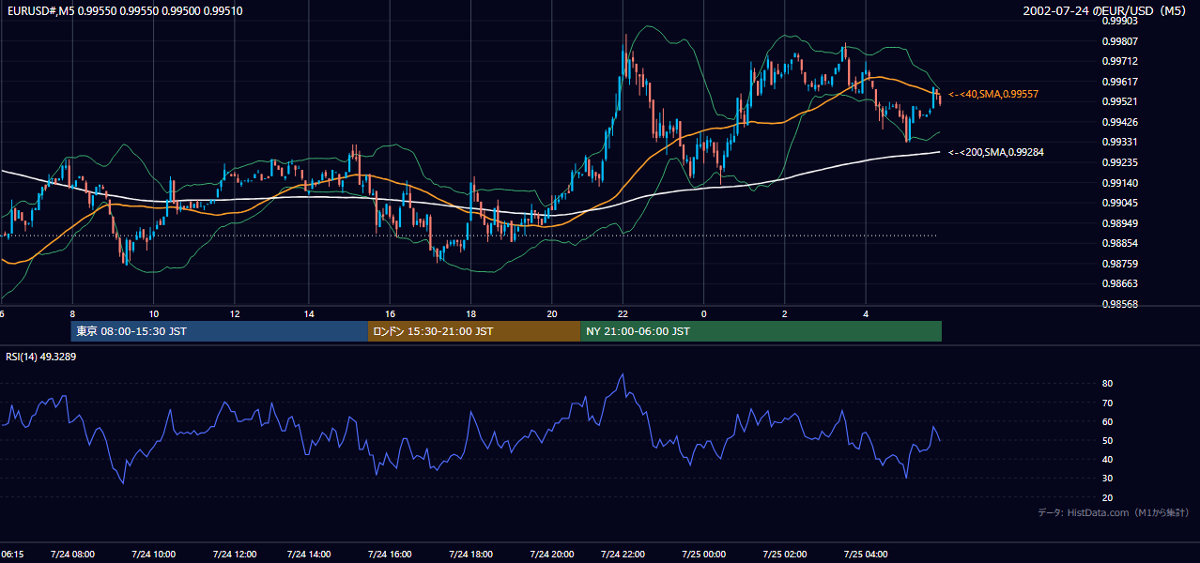Click the 7/24 22:00 time label

tap(623, 555)
